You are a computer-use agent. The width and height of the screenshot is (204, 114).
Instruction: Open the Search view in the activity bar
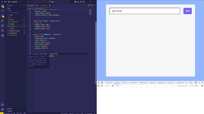(x=3, y=11)
